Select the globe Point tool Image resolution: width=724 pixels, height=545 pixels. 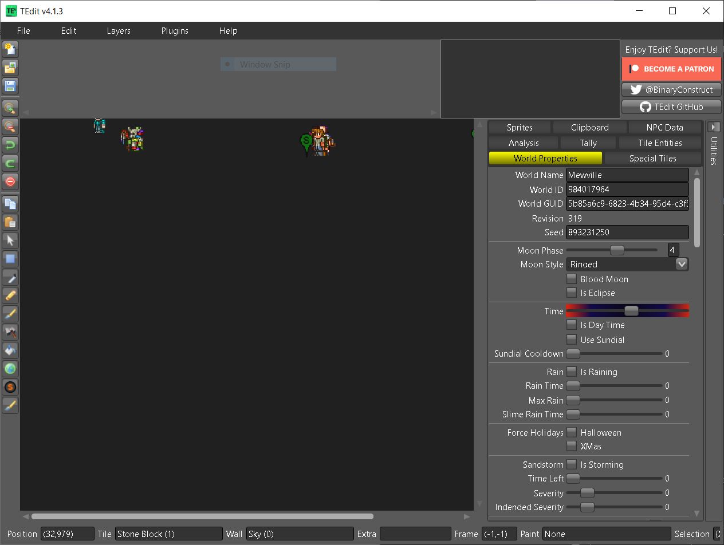(x=10, y=369)
